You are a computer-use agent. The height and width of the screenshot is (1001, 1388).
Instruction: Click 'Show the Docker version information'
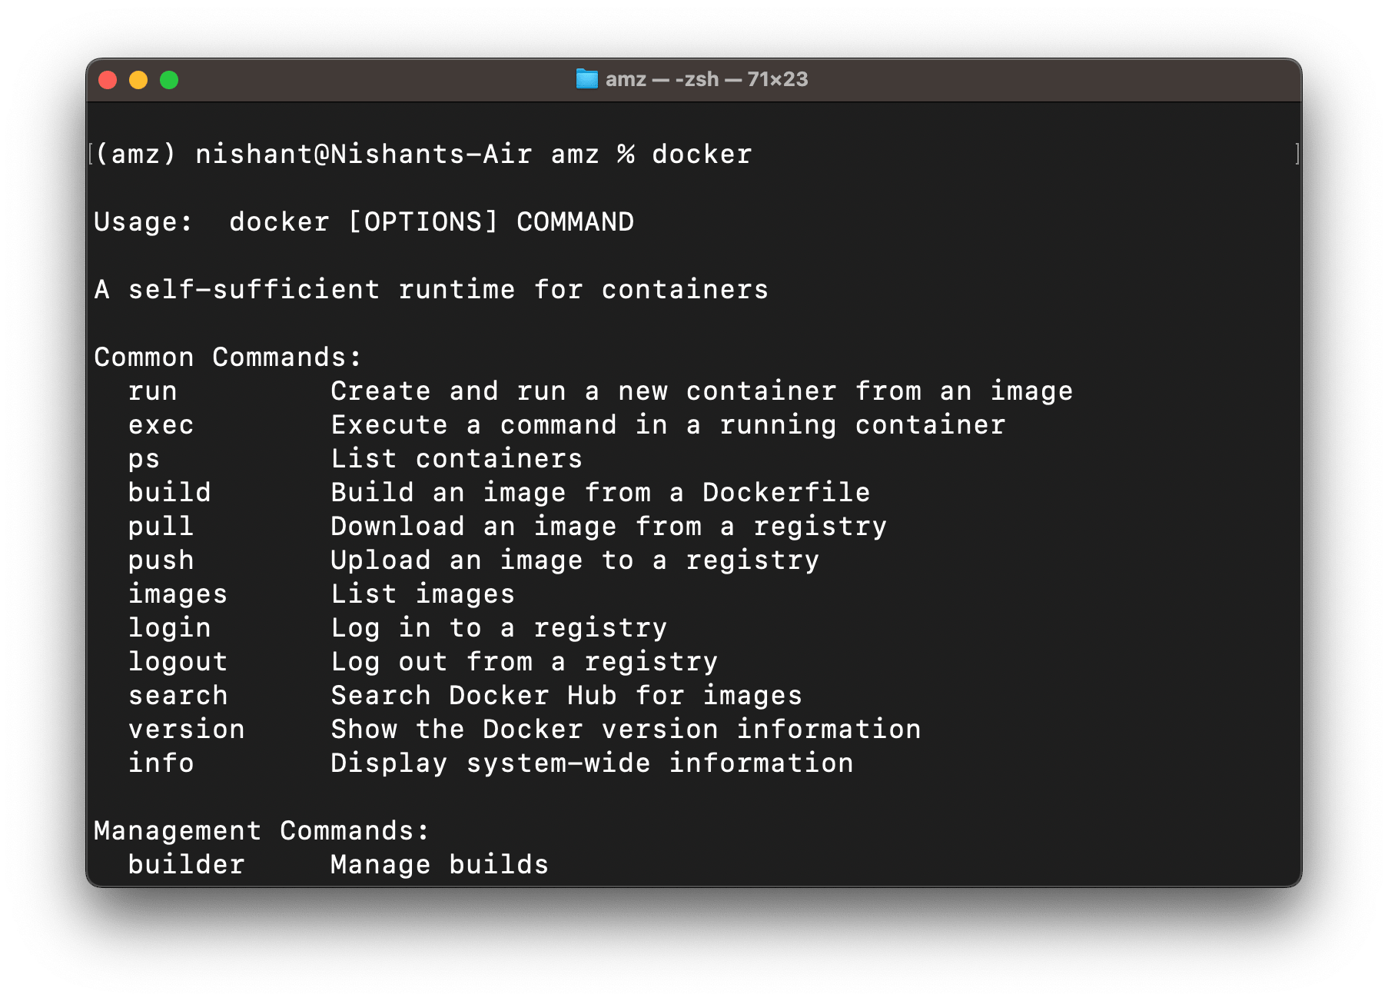point(626,730)
